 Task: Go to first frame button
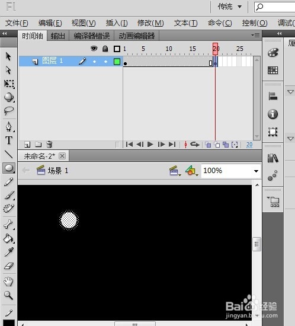[x=129, y=144]
